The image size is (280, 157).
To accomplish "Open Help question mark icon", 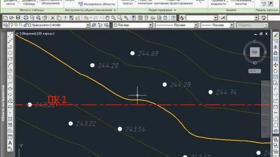I will coord(173,17).
